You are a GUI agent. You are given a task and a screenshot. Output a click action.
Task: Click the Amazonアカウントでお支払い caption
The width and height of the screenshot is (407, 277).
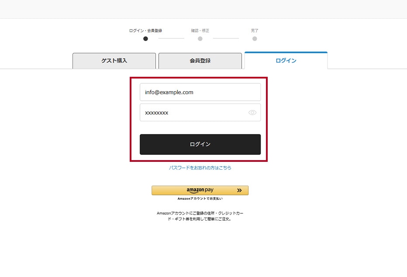tap(200, 198)
